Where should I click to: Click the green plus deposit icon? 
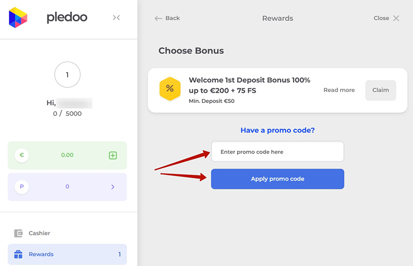pos(113,155)
